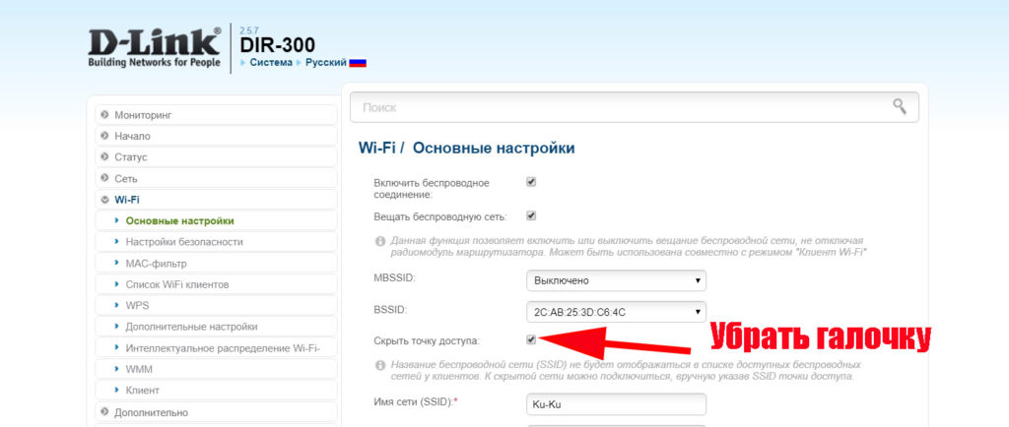Open the BSSID dropdown
Screen dimensions: 1009x427
pyautogui.click(x=616, y=312)
